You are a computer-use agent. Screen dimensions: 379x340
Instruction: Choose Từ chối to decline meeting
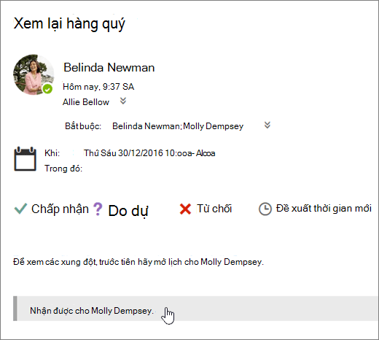tap(214, 209)
